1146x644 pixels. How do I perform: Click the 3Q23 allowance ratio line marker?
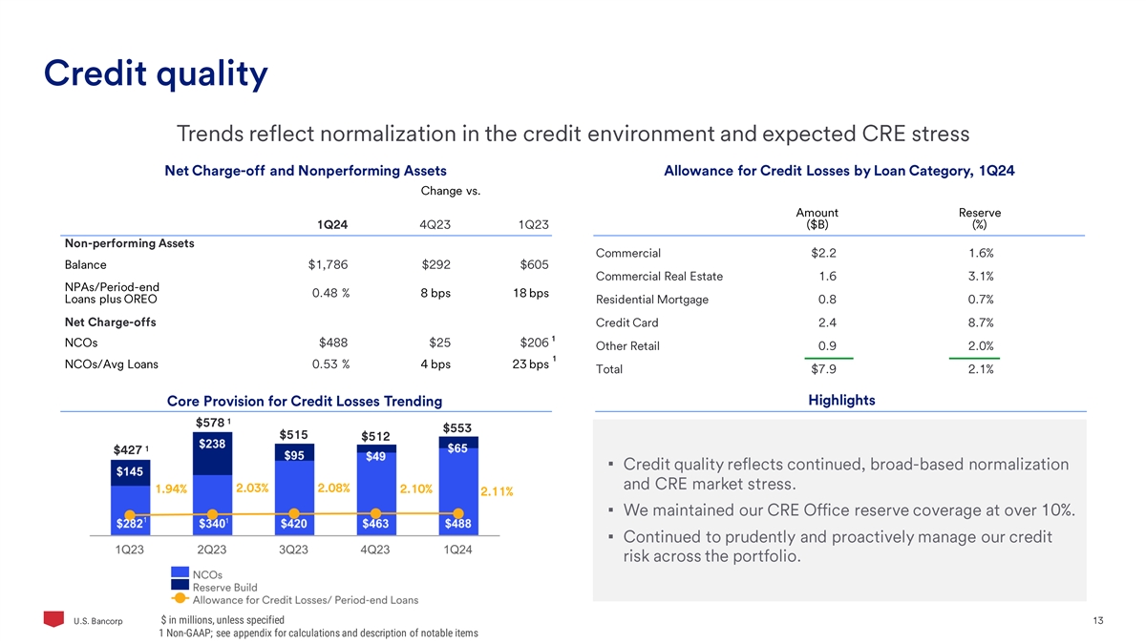click(294, 513)
